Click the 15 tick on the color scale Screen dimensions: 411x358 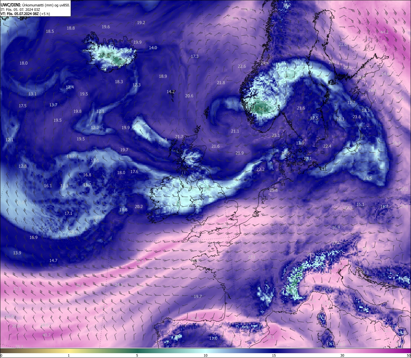[x=274, y=355]
